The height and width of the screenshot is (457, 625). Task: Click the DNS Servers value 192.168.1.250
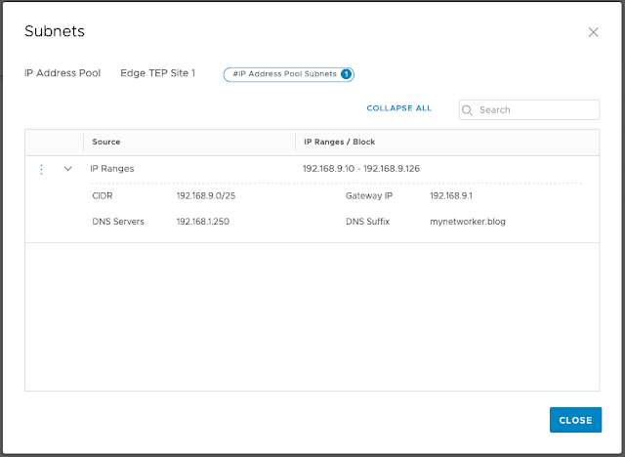click(204, 222)
